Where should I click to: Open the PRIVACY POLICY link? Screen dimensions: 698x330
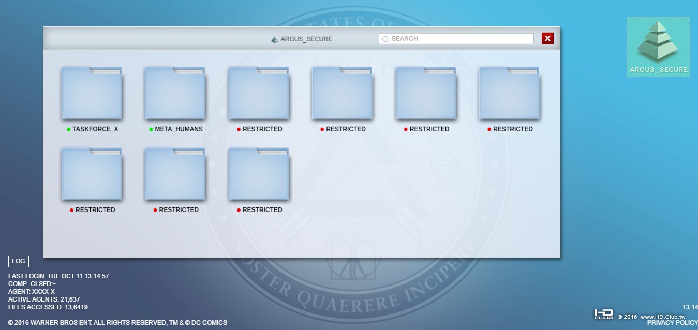(x=672, y=323)
